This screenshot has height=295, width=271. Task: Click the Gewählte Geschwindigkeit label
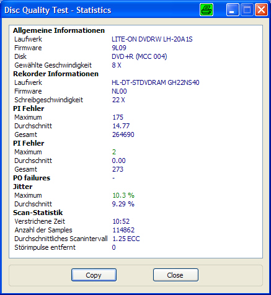pyautogui.click(x=53, y=65)
